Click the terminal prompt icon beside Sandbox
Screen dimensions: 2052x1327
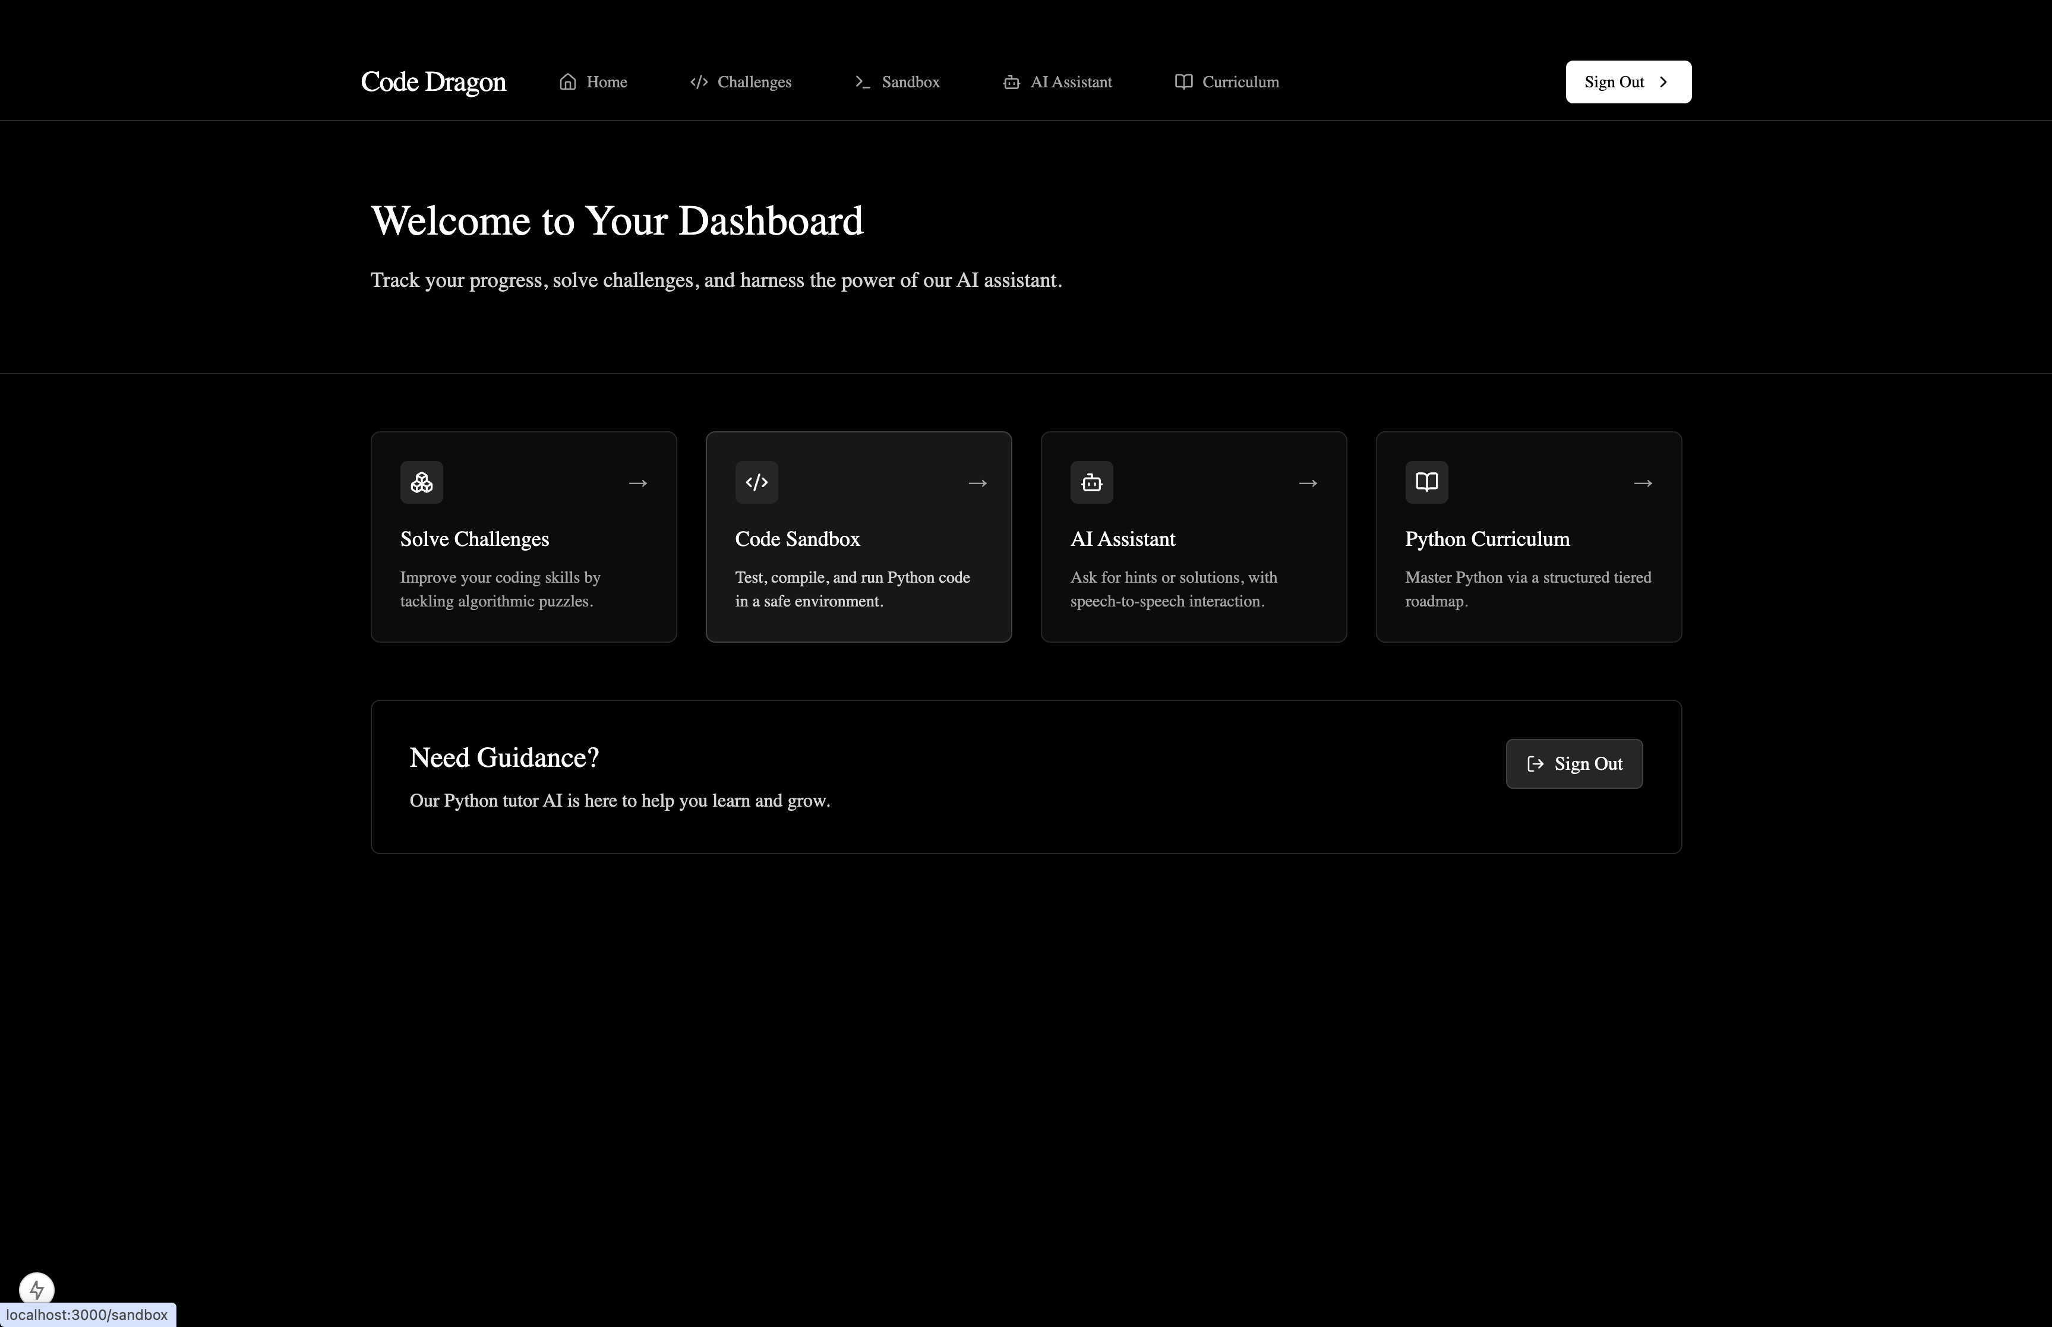pos(862,82)
